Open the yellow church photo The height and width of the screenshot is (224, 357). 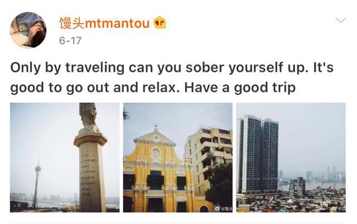click(x=178, y=158)
